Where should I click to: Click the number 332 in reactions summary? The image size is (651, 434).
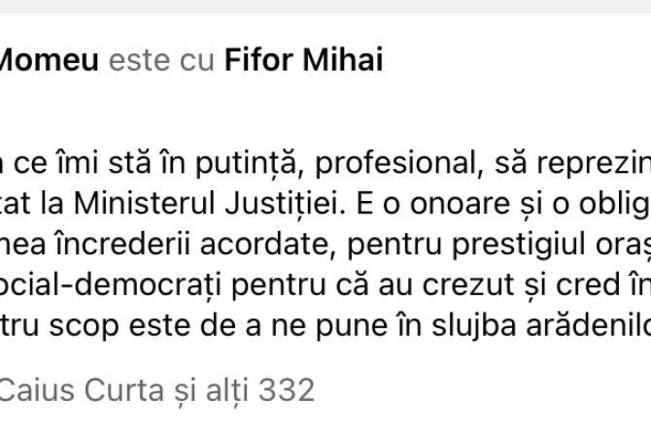(x=286, y=390)
